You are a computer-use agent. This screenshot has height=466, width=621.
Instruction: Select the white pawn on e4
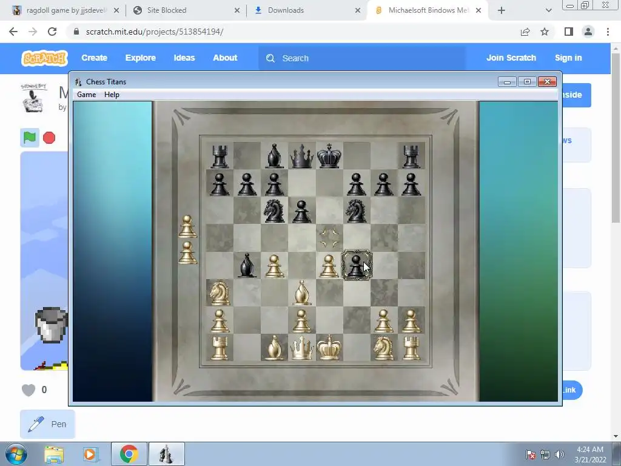329,266
